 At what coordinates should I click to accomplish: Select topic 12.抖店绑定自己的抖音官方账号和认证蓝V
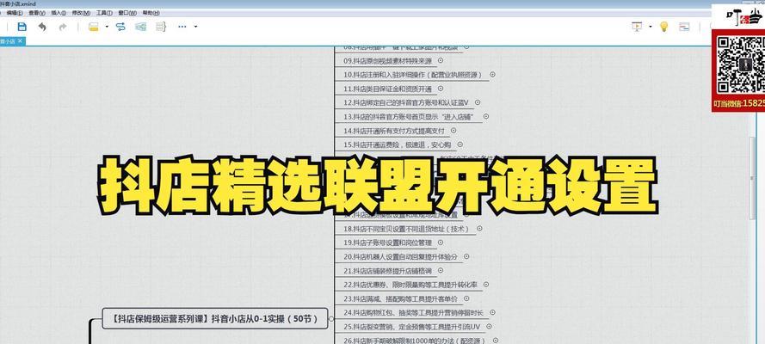point(406,103)
